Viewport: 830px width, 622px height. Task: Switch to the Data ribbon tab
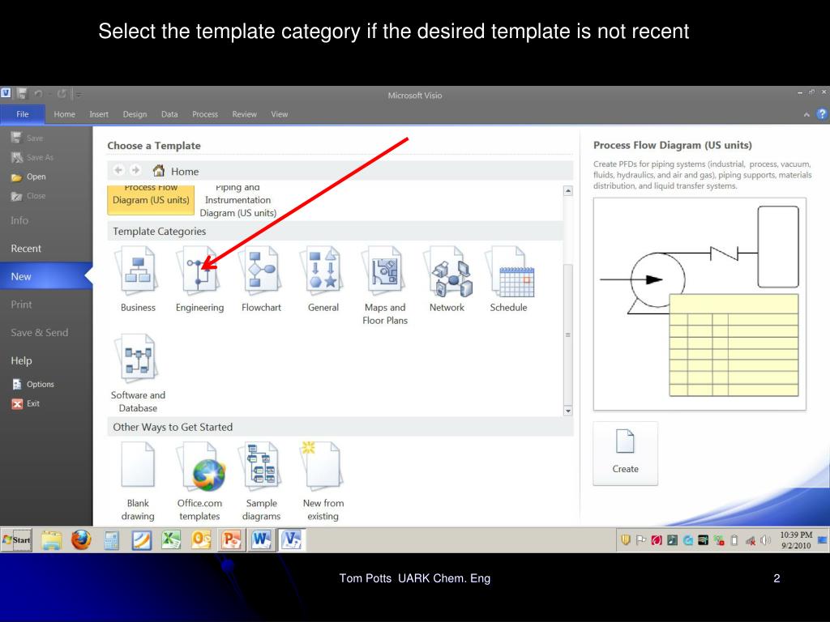tap(169, 114)
